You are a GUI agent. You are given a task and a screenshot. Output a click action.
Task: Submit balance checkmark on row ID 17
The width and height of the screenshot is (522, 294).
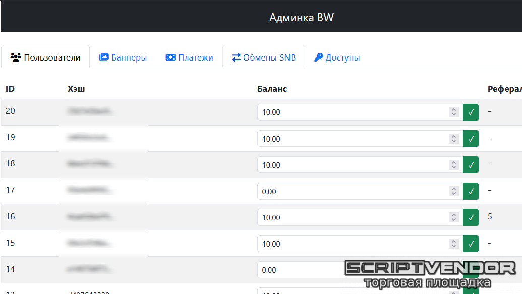pos(471,191)
